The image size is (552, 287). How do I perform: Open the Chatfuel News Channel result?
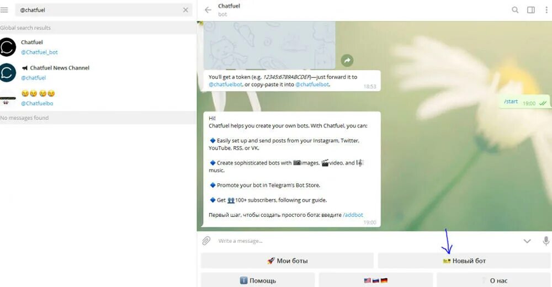coord(98,72)
